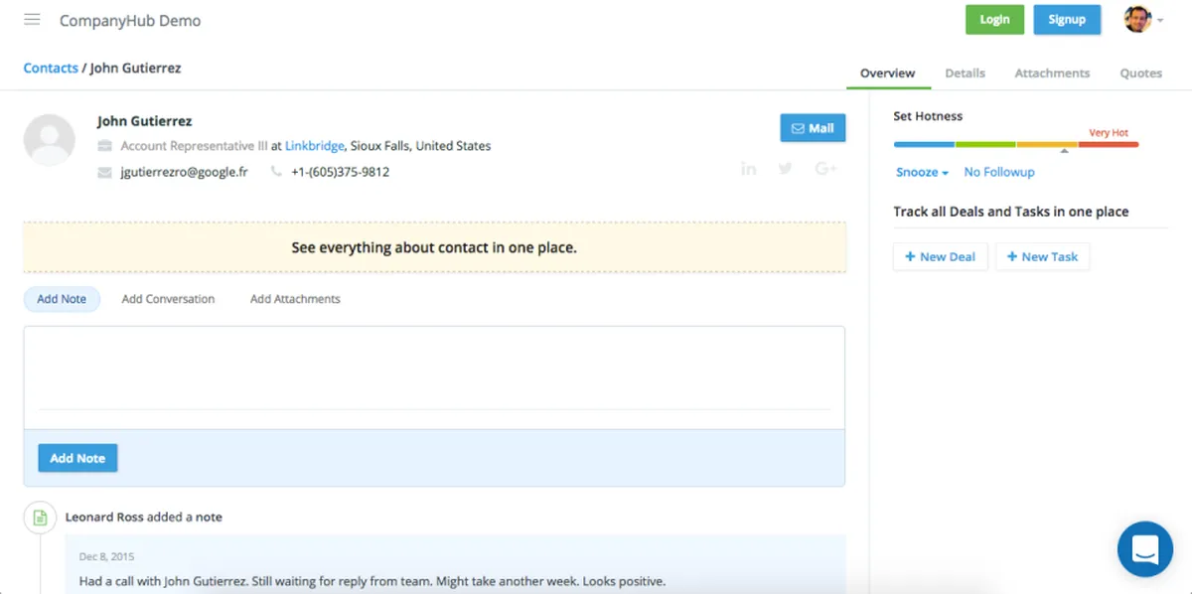Click the No Followup link
Screen dimensions: 1192x594
[x=999, y=172]
